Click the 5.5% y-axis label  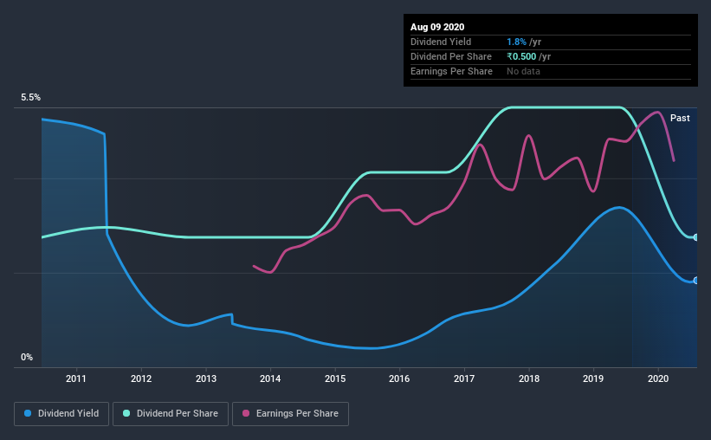coord(30,98)
